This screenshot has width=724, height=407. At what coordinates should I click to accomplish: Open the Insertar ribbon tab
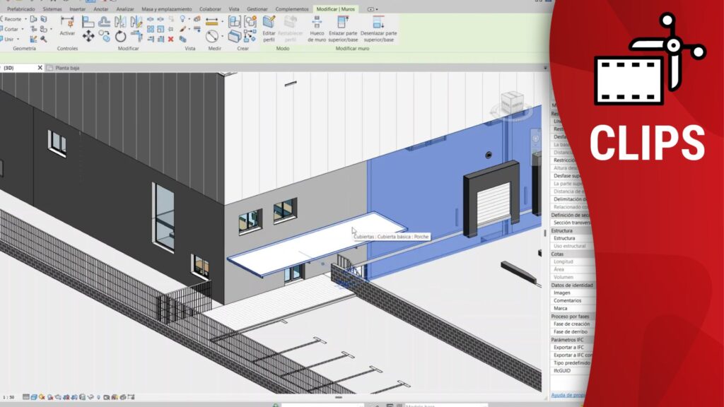(78, 9)
